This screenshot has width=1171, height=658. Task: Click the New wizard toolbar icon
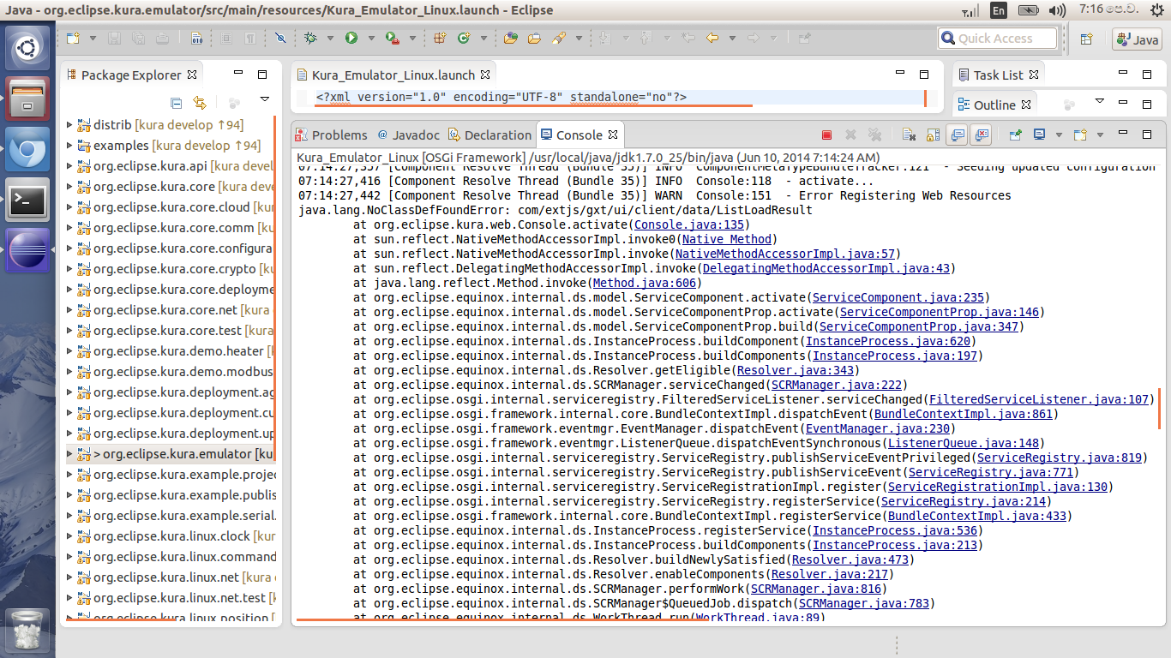73,38
